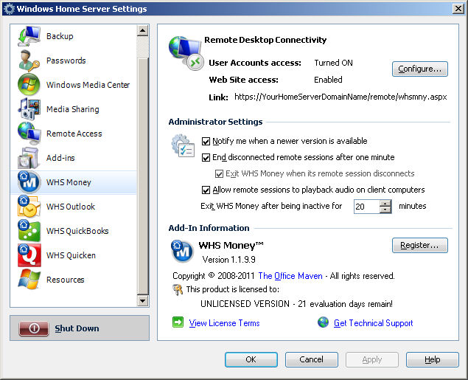Click the UNLICENSED VERSION evaluation days text
The width and height of the screenshot is (468, 380).
[x=296, y=304]
